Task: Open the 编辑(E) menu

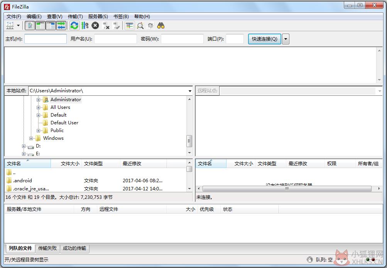Action: [x=34, y=17]
